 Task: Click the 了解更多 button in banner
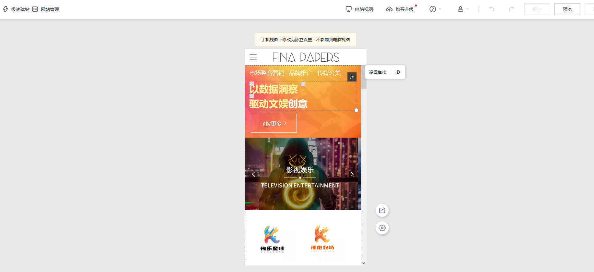pos(274,123)
